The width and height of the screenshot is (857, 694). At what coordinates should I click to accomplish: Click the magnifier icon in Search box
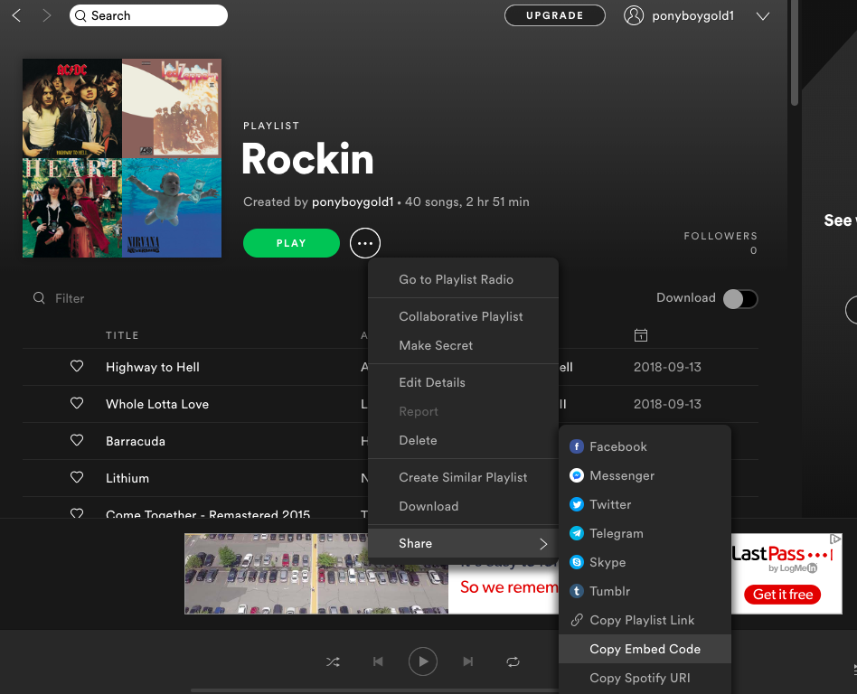80,16
